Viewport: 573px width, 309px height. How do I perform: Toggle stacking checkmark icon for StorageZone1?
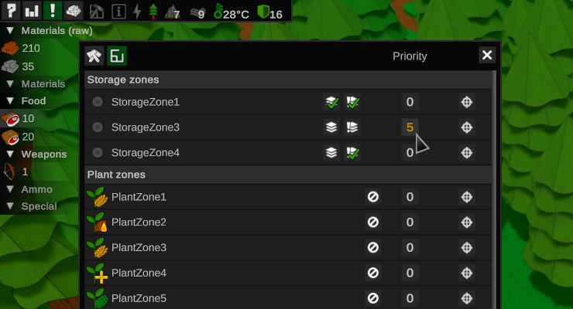(331, 102)
